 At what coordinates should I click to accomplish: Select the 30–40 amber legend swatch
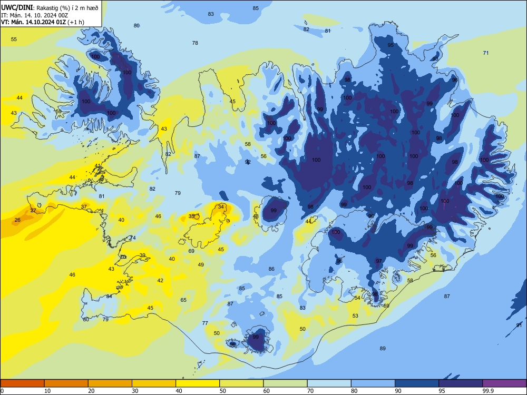tap(154, 383)
